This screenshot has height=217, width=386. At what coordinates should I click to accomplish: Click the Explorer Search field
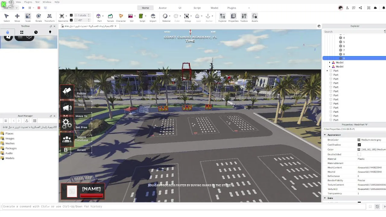[x=353, y=32]
